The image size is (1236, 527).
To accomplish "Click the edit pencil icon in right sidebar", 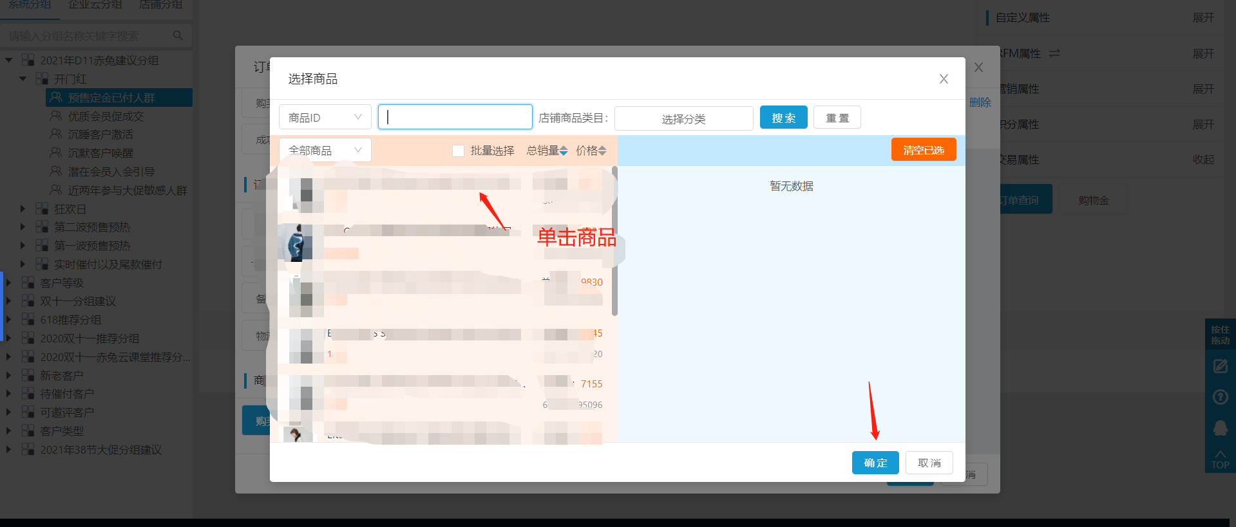I will click(x=1220, y=366).
